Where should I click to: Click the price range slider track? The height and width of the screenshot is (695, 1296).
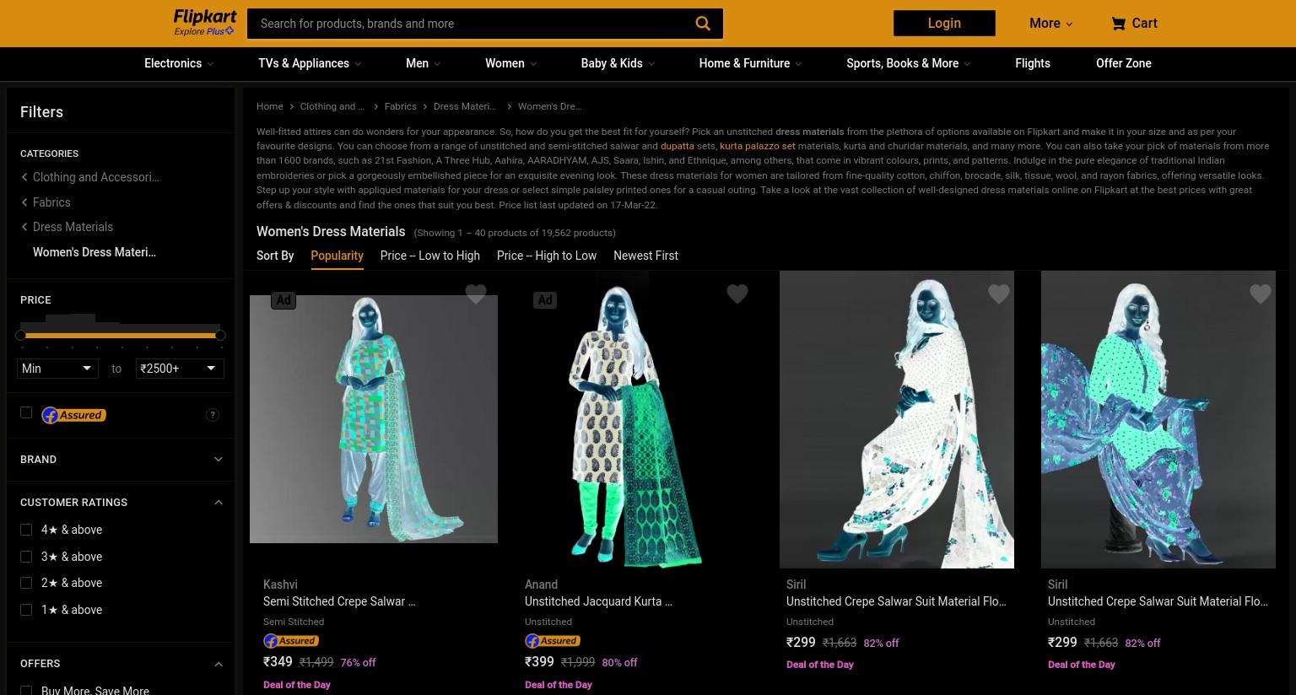(x=121, y=335)
